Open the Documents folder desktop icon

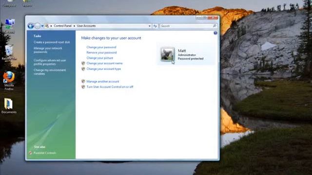9,106
